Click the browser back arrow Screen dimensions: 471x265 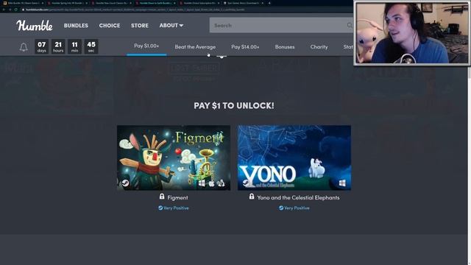4,10
